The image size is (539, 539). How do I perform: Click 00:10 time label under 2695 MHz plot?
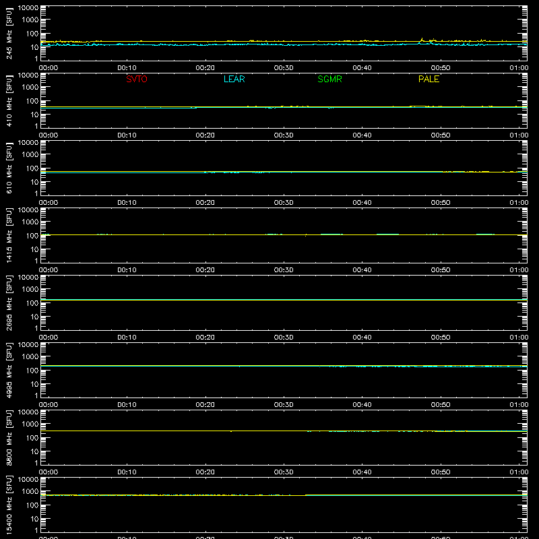click(127, 338)
